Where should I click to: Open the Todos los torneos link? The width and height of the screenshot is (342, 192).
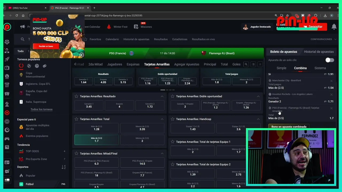point(41,109)
